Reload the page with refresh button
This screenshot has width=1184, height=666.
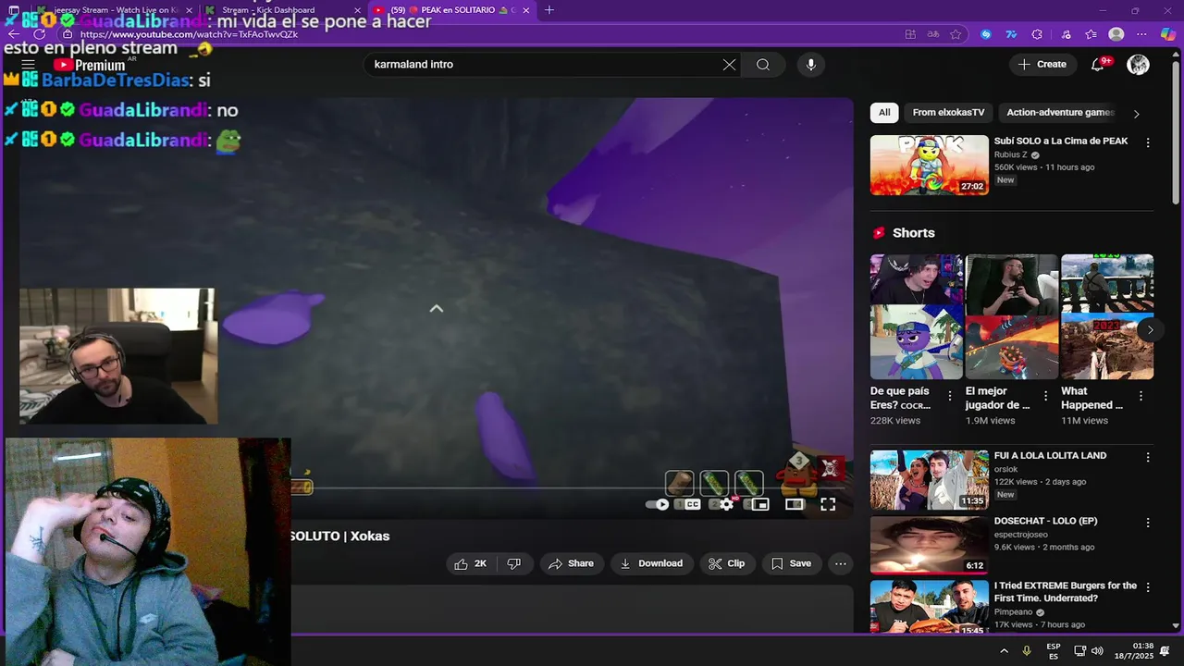point(40,34)
